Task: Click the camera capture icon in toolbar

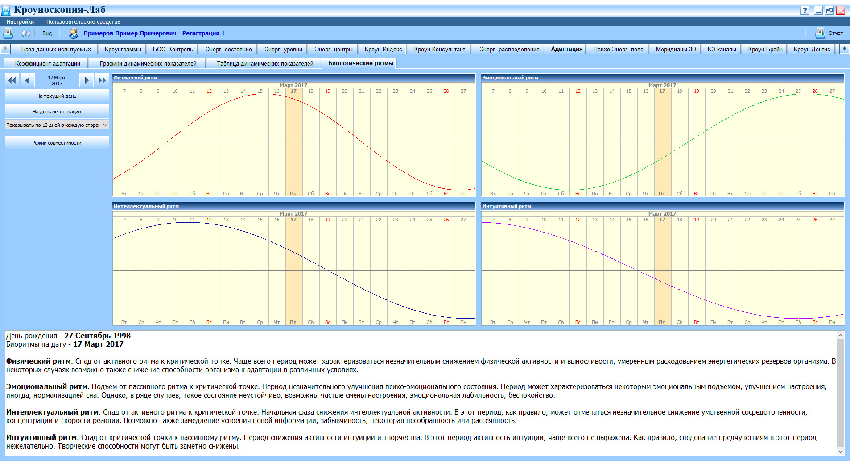Action: pos(8,33)
